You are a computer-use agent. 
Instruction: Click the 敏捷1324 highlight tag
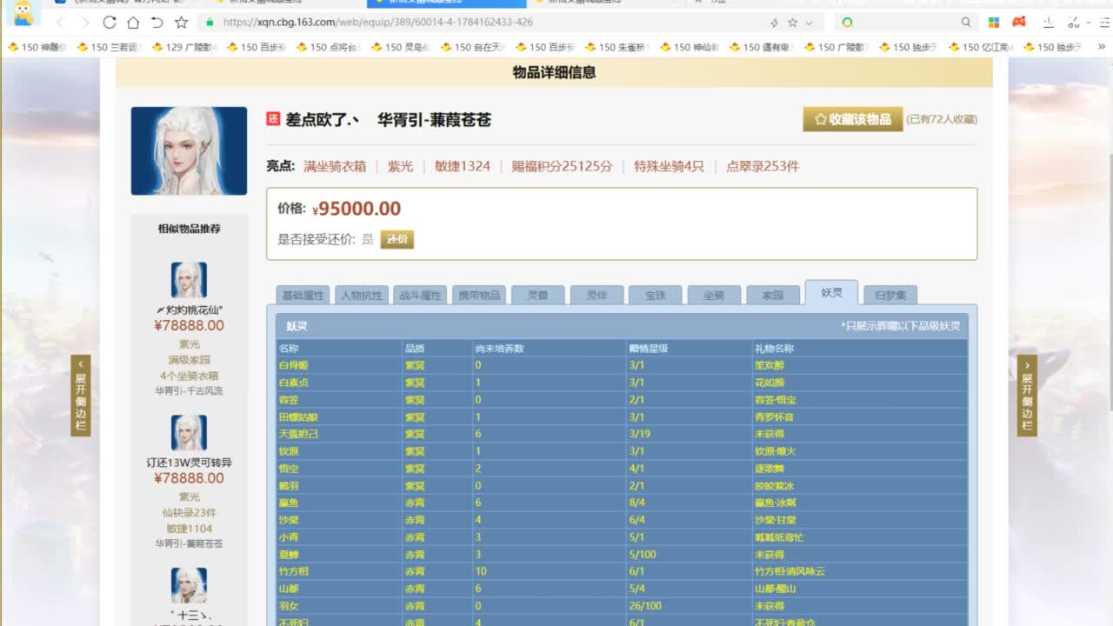(x=463, y=166)
